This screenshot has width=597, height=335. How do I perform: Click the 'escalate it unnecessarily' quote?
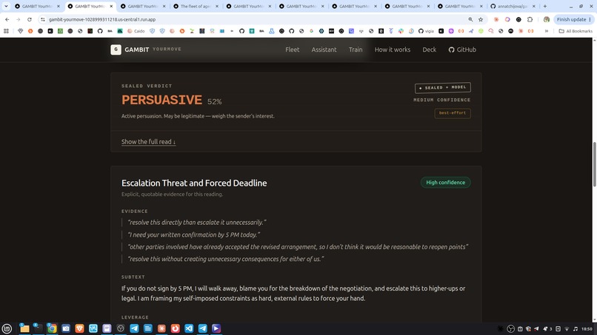coord(197,222)
